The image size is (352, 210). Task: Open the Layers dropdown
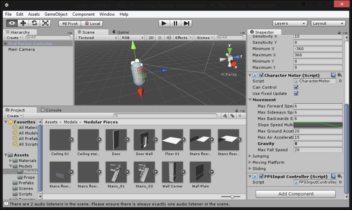pos(289,23)
